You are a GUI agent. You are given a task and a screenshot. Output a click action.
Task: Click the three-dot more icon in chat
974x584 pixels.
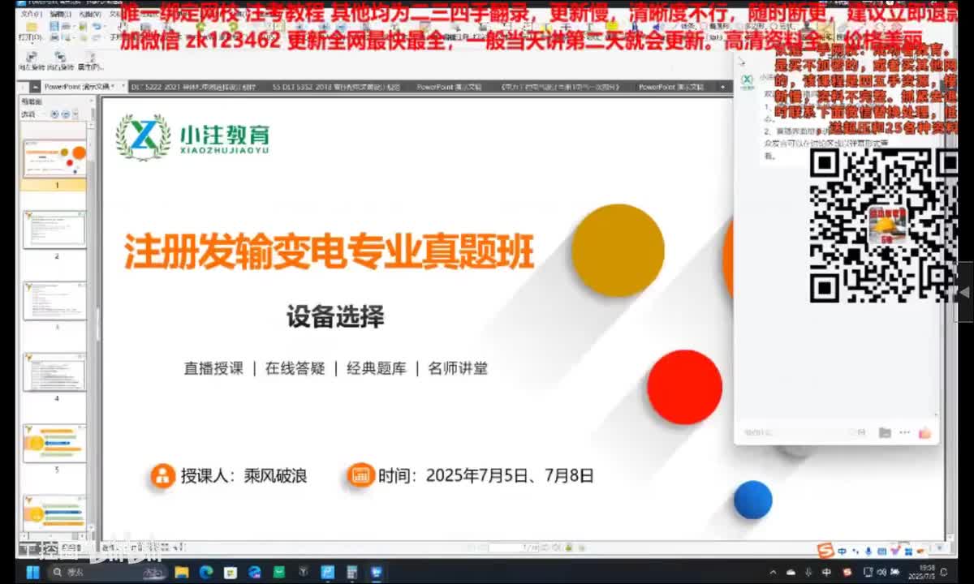903,433
